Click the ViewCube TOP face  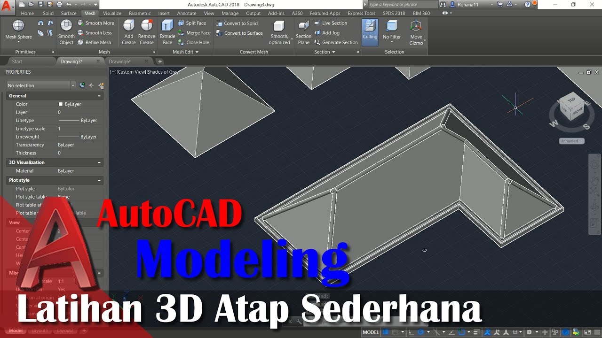coord(572,100)
